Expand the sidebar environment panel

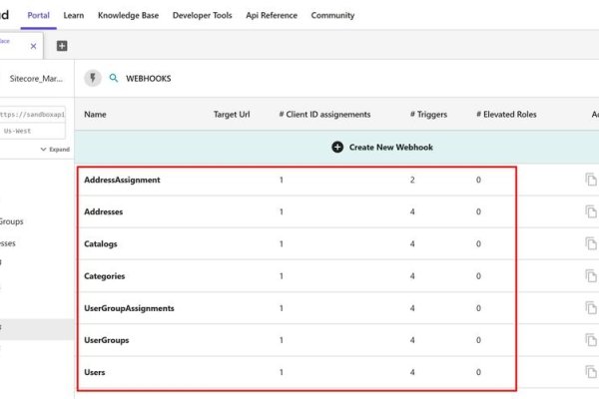pos(55,149)
